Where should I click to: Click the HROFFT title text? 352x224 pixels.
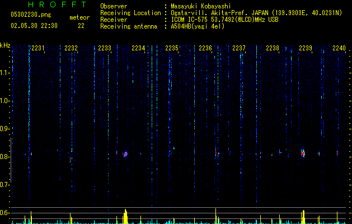tap(58, 4)
